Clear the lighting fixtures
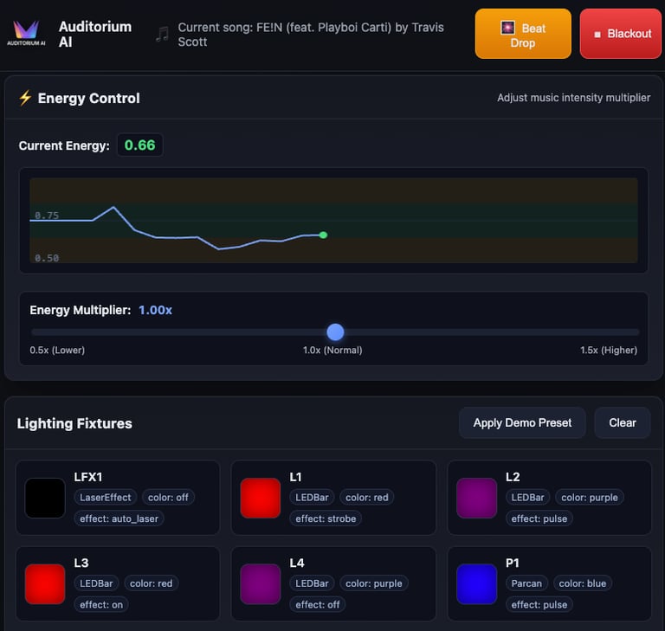 click(623, 422)
